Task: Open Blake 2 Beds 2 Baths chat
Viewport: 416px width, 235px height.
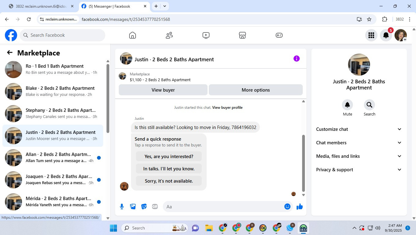Action: pos(53,92)
